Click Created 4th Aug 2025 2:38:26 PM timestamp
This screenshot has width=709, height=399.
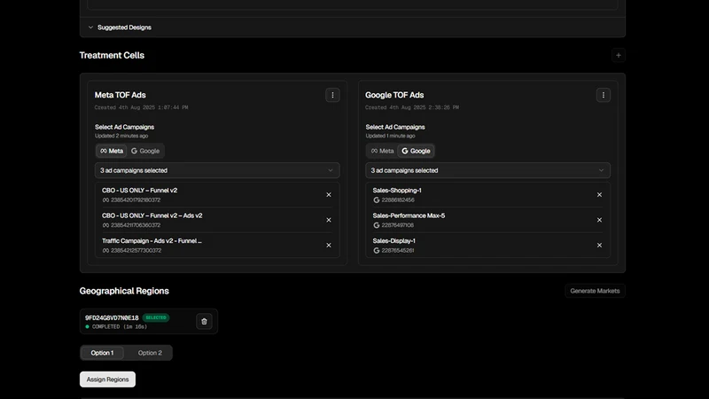[412, 107]
